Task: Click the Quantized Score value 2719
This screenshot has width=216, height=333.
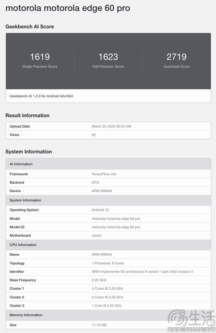Action: tap(177, 57)
